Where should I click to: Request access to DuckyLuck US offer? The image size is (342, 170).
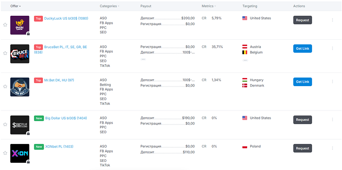[x=303, y=20]
